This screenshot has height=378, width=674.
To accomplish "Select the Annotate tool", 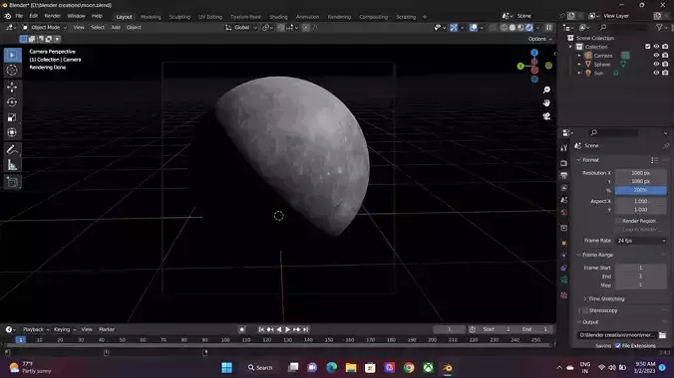I will (x=12, y=150).
